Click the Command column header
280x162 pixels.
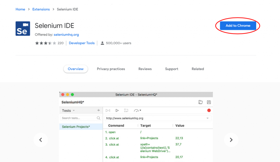(116, 126)
